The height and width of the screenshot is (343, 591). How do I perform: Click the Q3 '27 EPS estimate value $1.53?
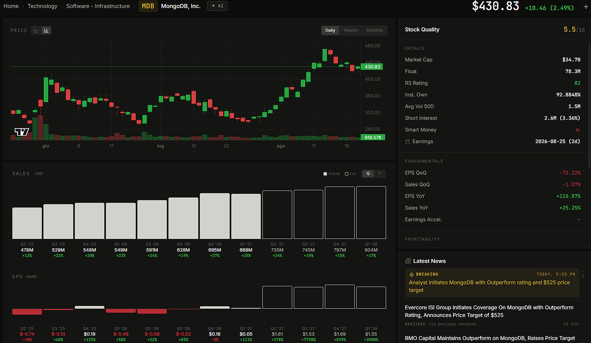click(x=309, y=334)
